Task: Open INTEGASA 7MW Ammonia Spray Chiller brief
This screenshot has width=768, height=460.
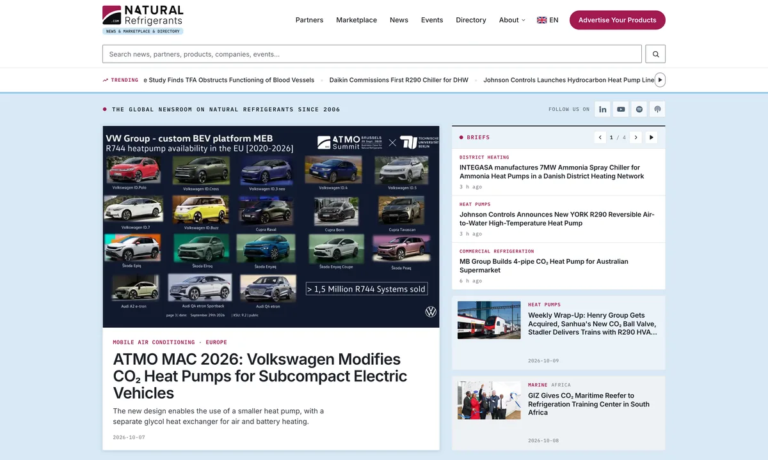Action: [552, 172]
